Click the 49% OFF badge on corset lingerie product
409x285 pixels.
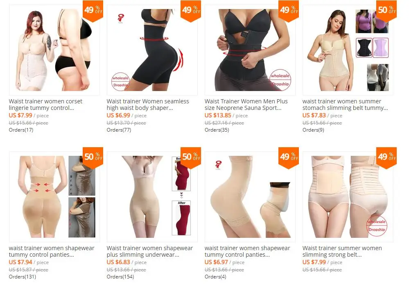tap(93, 11)
